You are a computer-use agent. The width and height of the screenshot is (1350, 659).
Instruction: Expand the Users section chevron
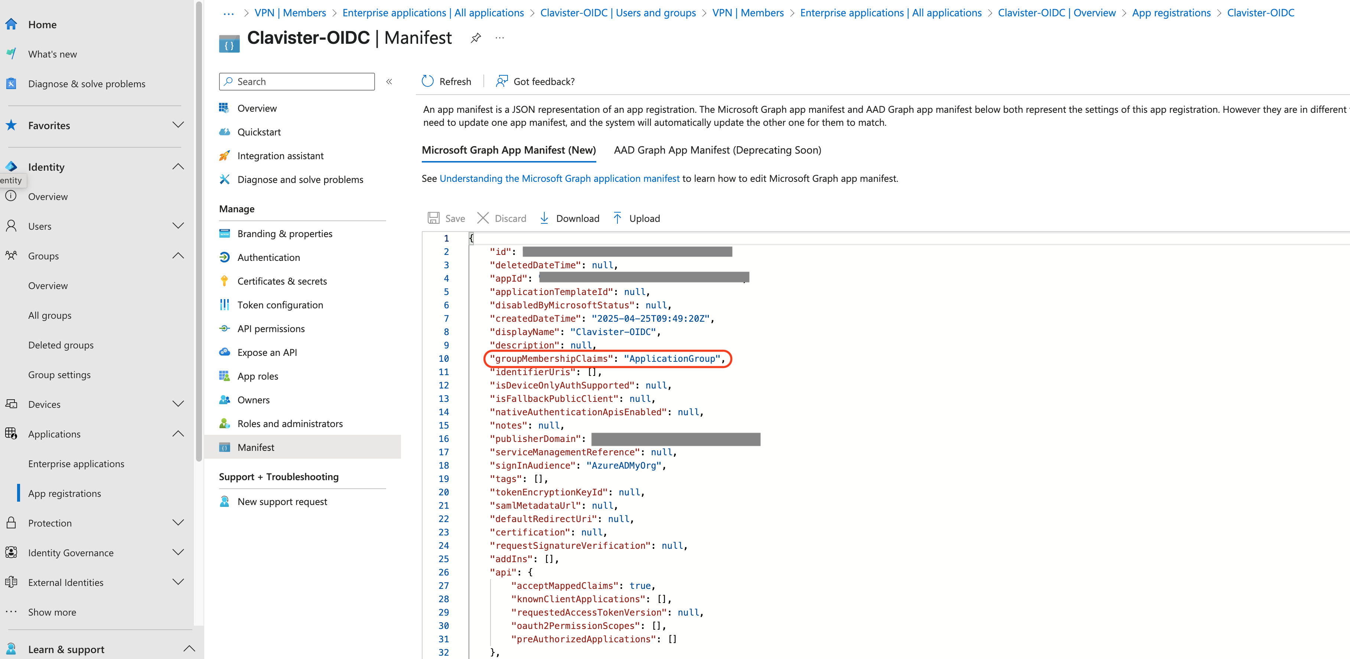(x=178, y=226)
